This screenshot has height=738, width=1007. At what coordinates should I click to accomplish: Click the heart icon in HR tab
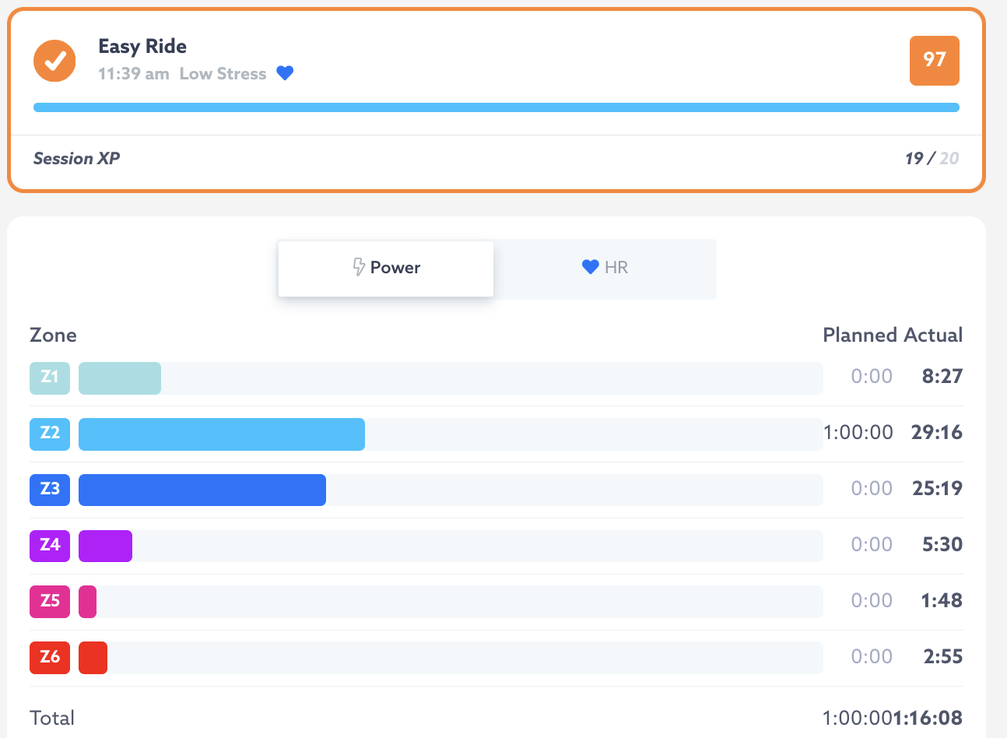590,267
